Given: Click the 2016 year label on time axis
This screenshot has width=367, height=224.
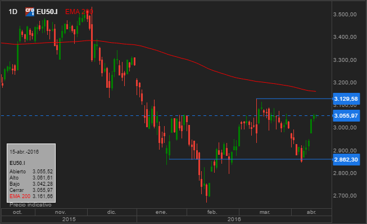Looking at the screenshot, I should coord(234,219).
